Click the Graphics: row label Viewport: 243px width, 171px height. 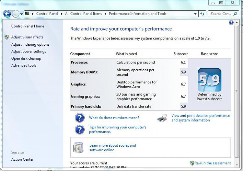[x=79, y=84]
